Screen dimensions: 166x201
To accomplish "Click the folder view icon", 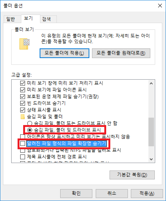I will 24,44.
